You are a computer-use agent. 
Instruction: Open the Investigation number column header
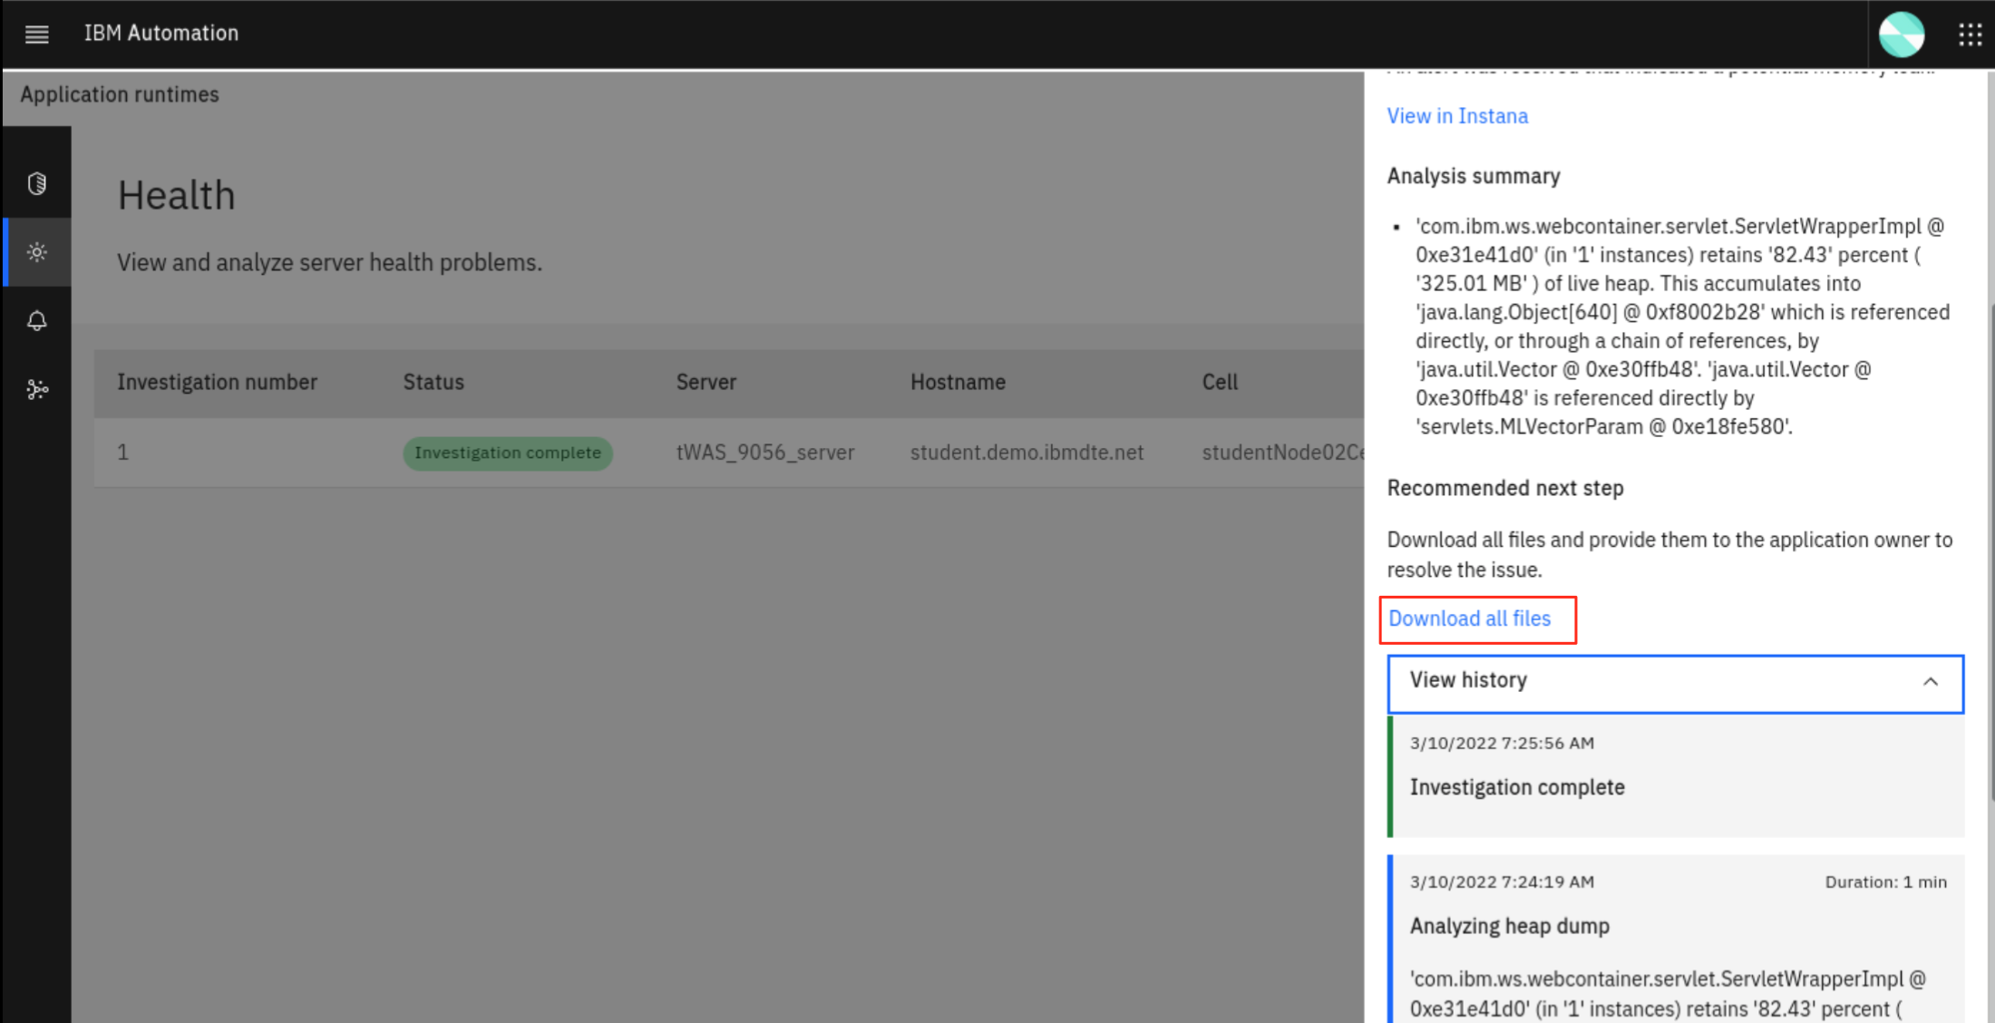[217, 382]
